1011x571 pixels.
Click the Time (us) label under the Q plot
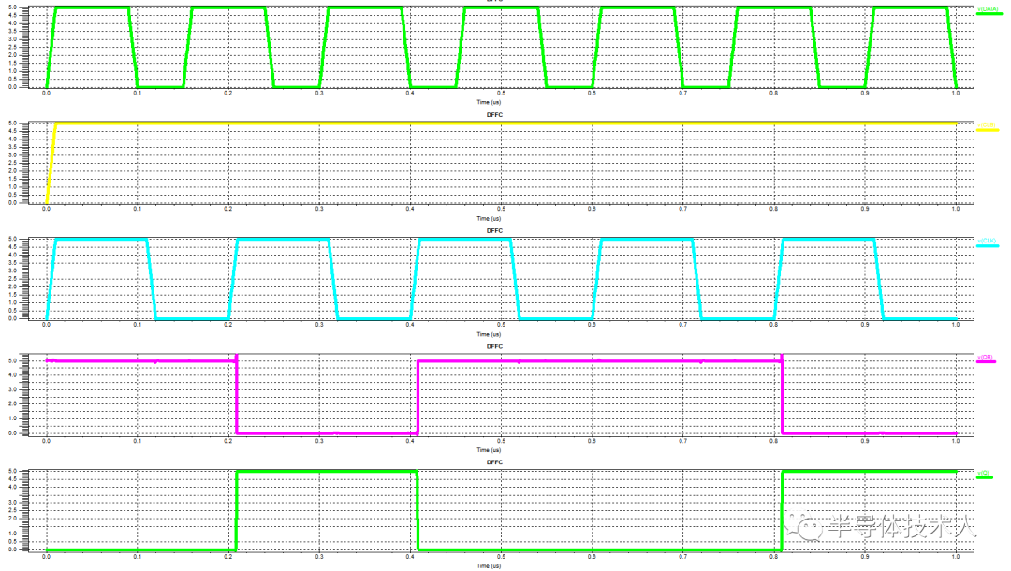click(489, 565)
